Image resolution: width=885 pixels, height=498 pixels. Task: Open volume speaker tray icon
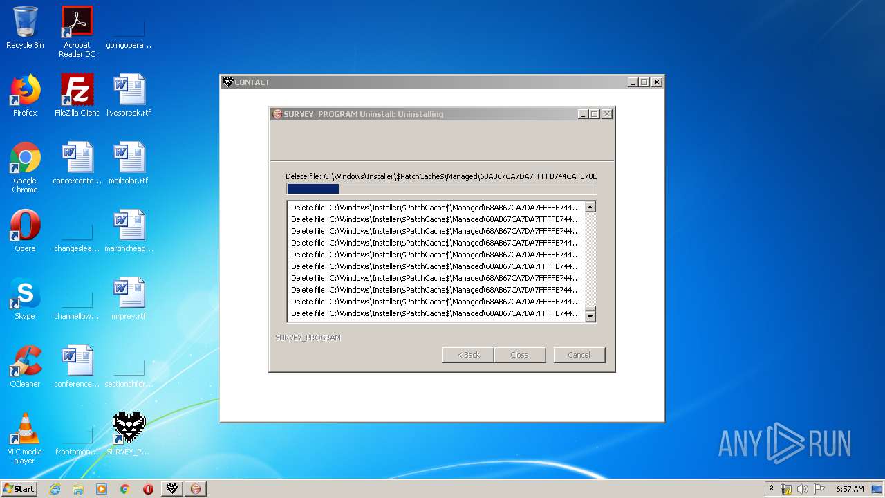pyautogui.click(x=803, y=489)
